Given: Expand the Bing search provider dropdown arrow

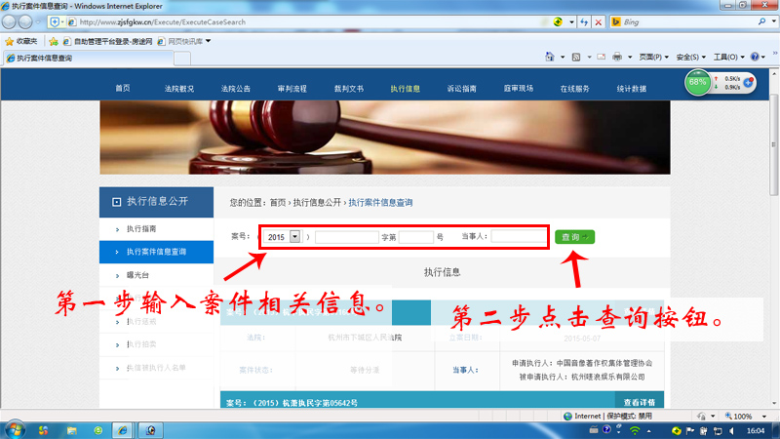Looking at the screenshot, I should (773, 21).
